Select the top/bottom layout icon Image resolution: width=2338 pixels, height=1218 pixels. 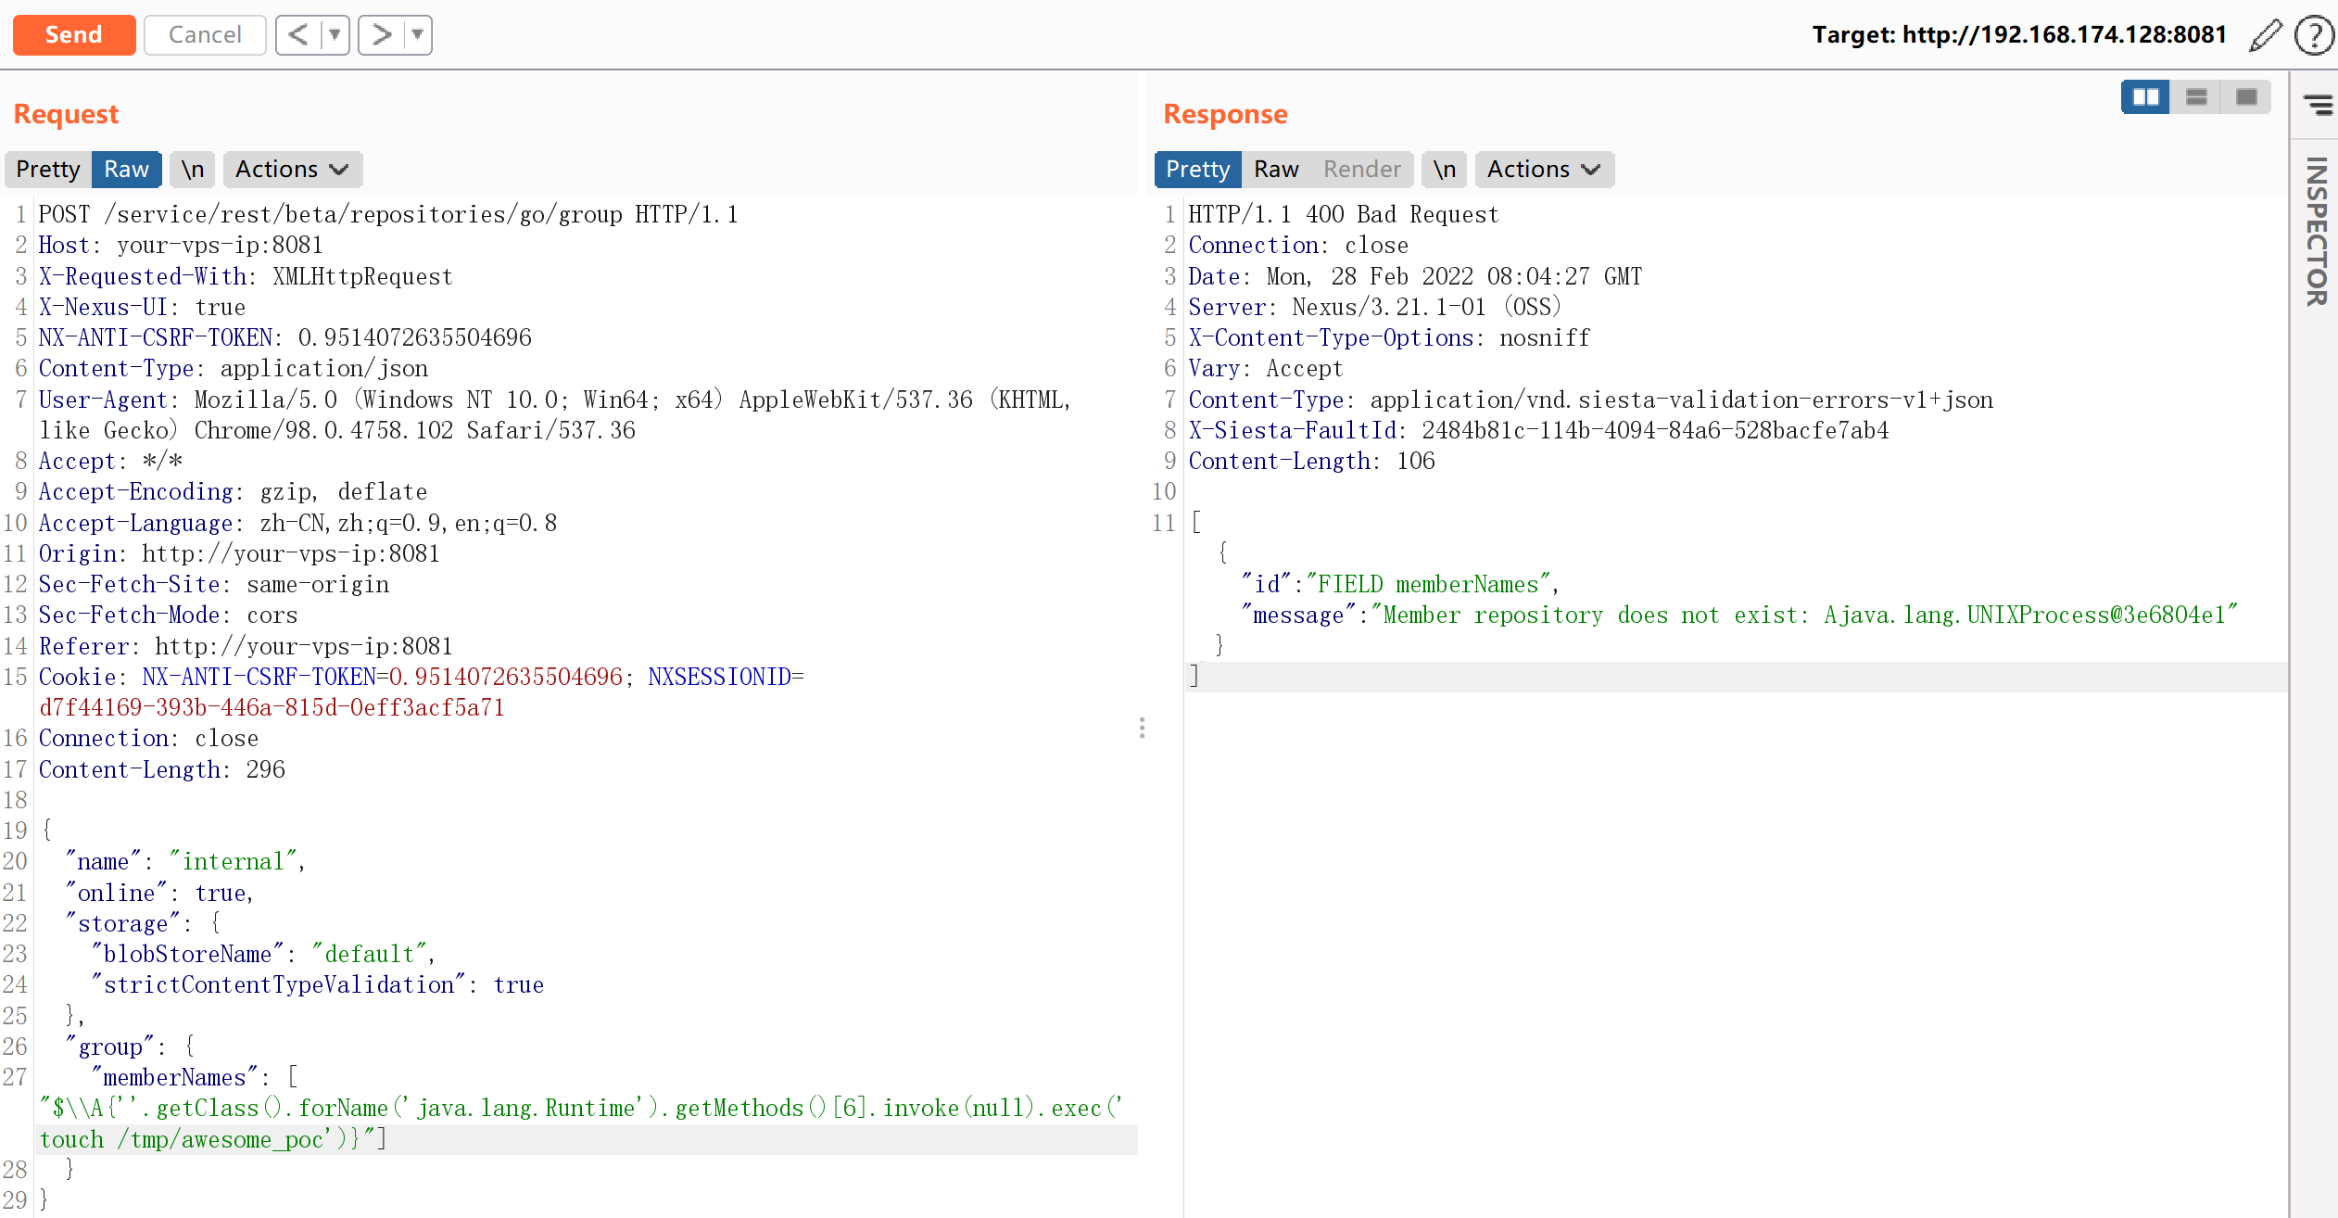(2195, 96)
